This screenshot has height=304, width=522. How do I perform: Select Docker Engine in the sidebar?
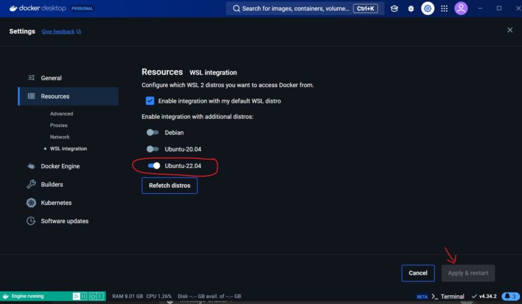(60, 166)
